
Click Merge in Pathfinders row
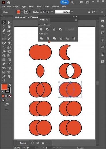click(x=54, y=38)
